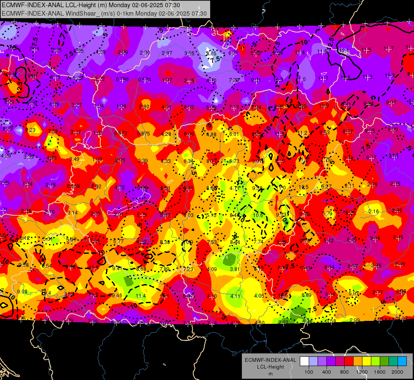Click the wind shear value 2.87
This screenshot has width=414, height=380.
coord(167,53)
